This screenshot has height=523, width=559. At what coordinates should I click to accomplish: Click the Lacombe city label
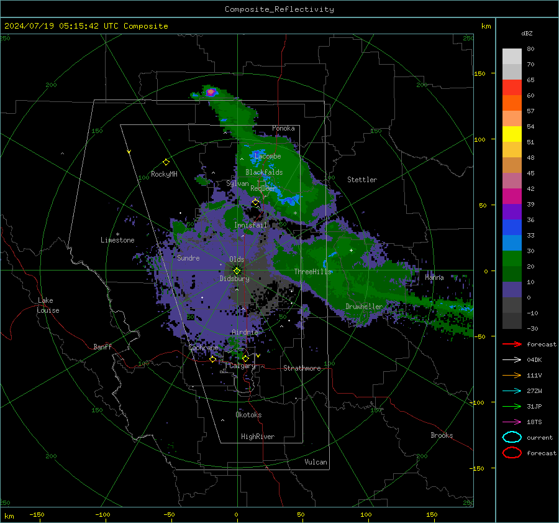268,156
